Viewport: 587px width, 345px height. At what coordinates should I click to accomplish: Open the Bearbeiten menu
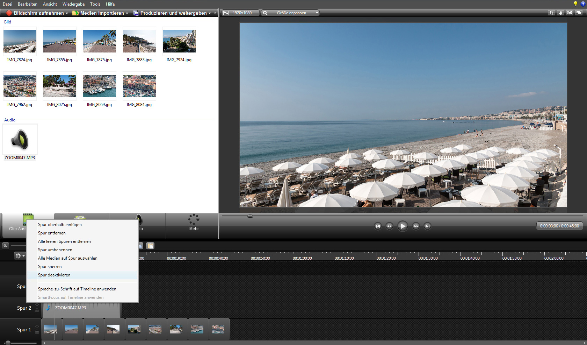(x=28, y=4)
